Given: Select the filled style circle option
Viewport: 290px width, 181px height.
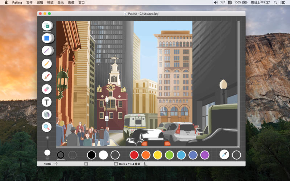Looking at the screenshot, I should (72, 155).
